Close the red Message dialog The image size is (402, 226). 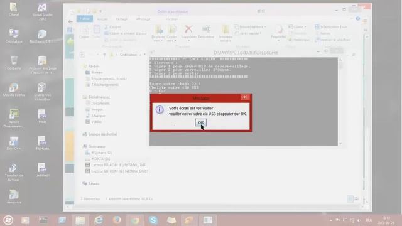coord(245,97)
